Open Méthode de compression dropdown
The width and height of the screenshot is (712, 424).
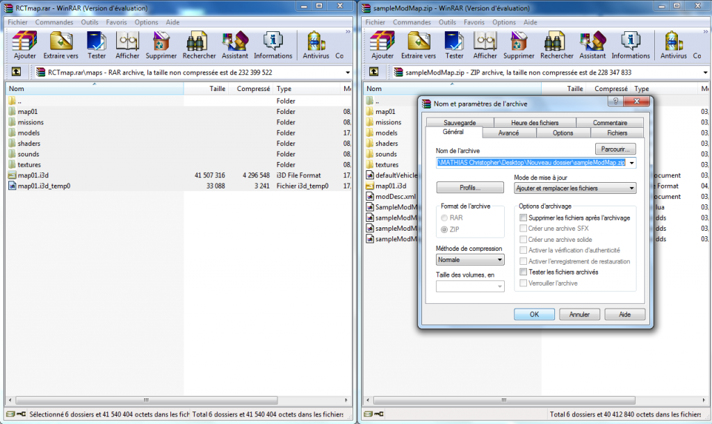pyautogui.click(x=470, y=260)
